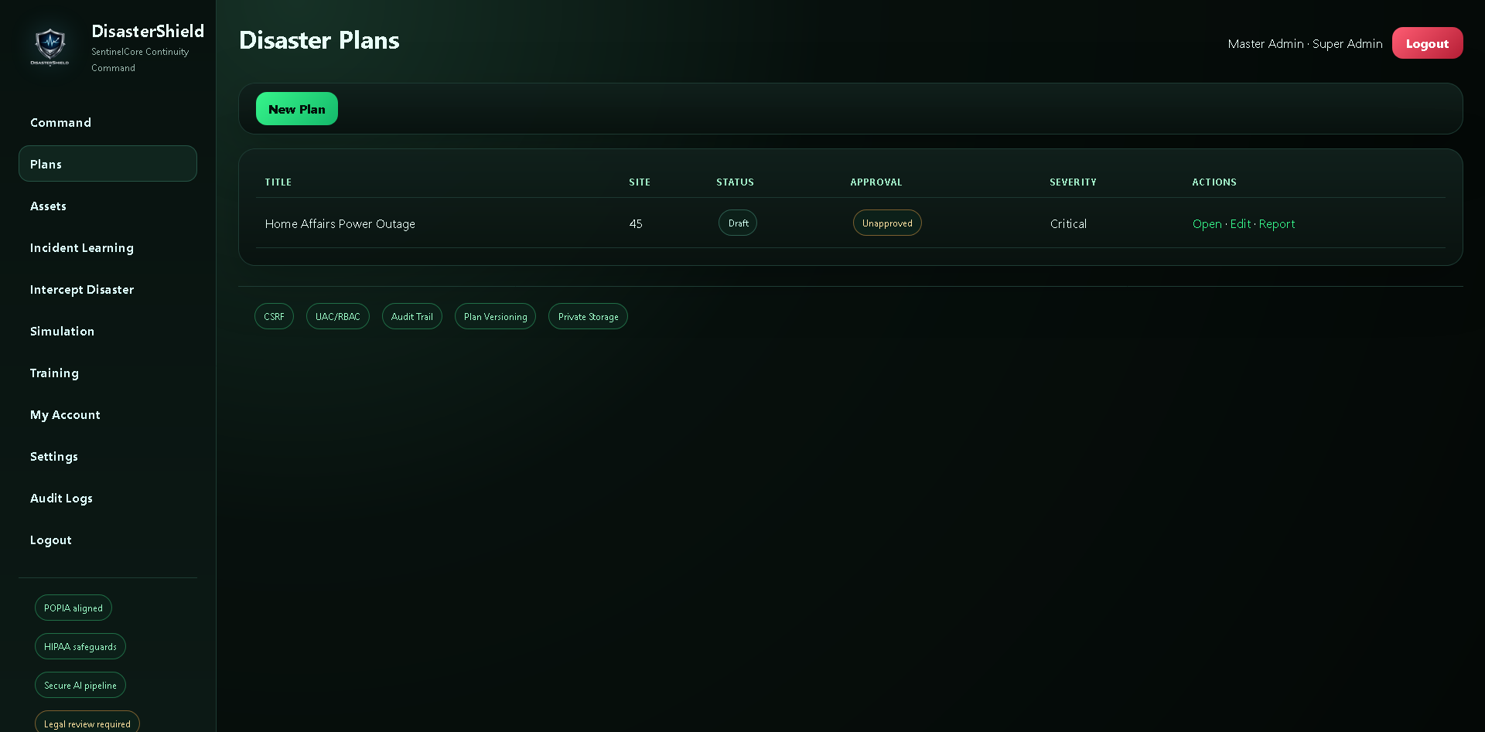Click the Disaster Plans page heading
This screenshot has width=1485, height=732.
click(x=319, y=40)
